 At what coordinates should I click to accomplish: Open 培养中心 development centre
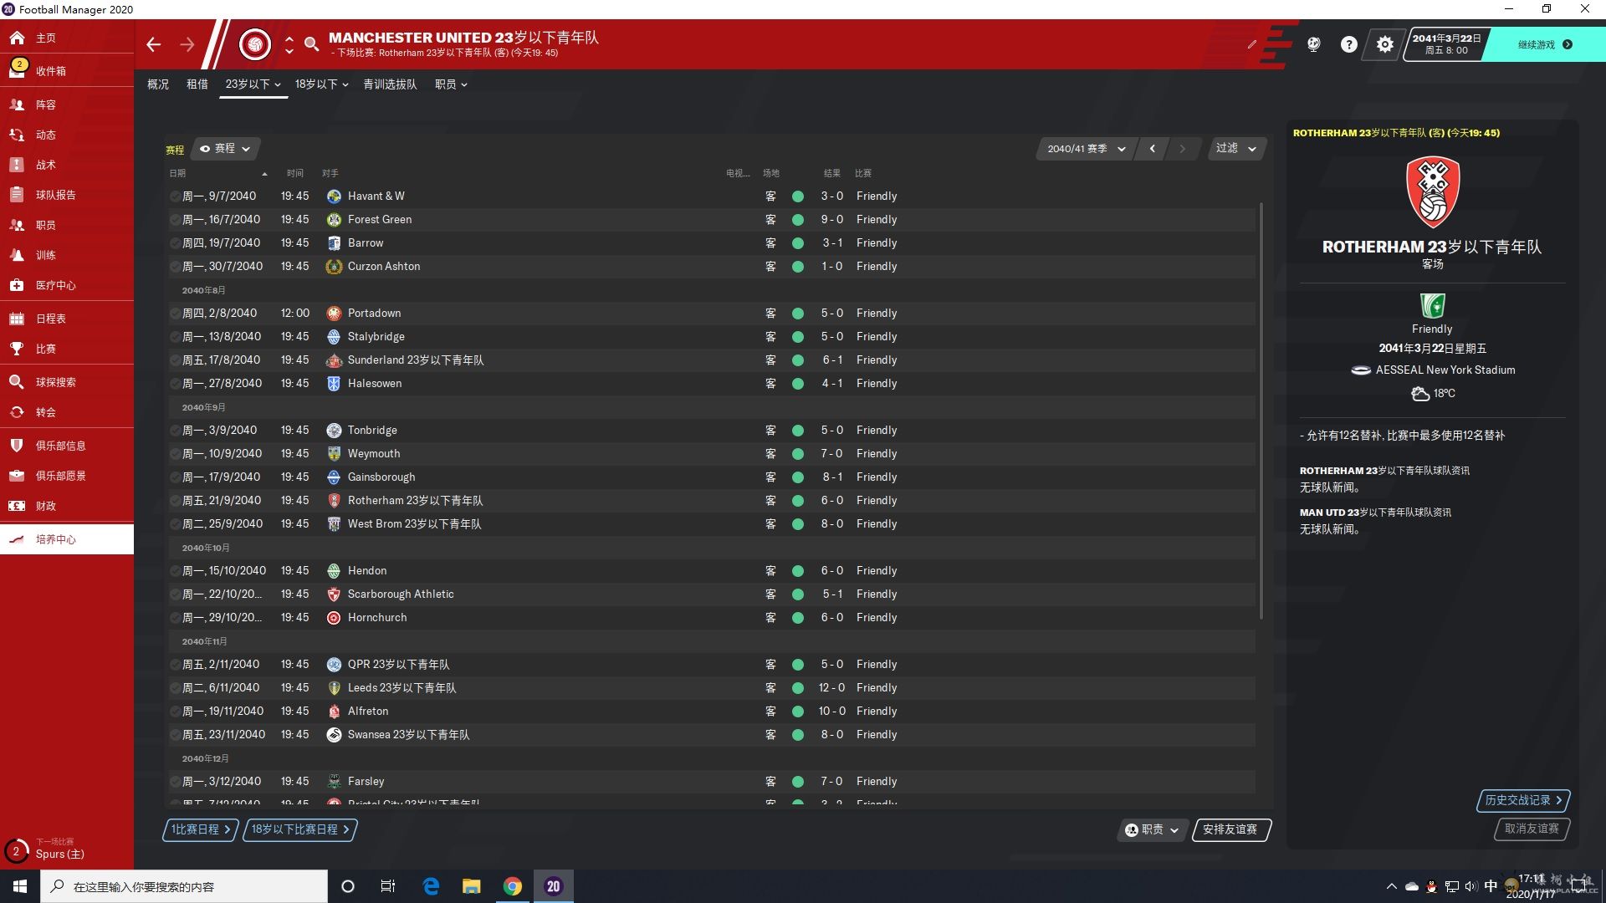click(67, 539)
